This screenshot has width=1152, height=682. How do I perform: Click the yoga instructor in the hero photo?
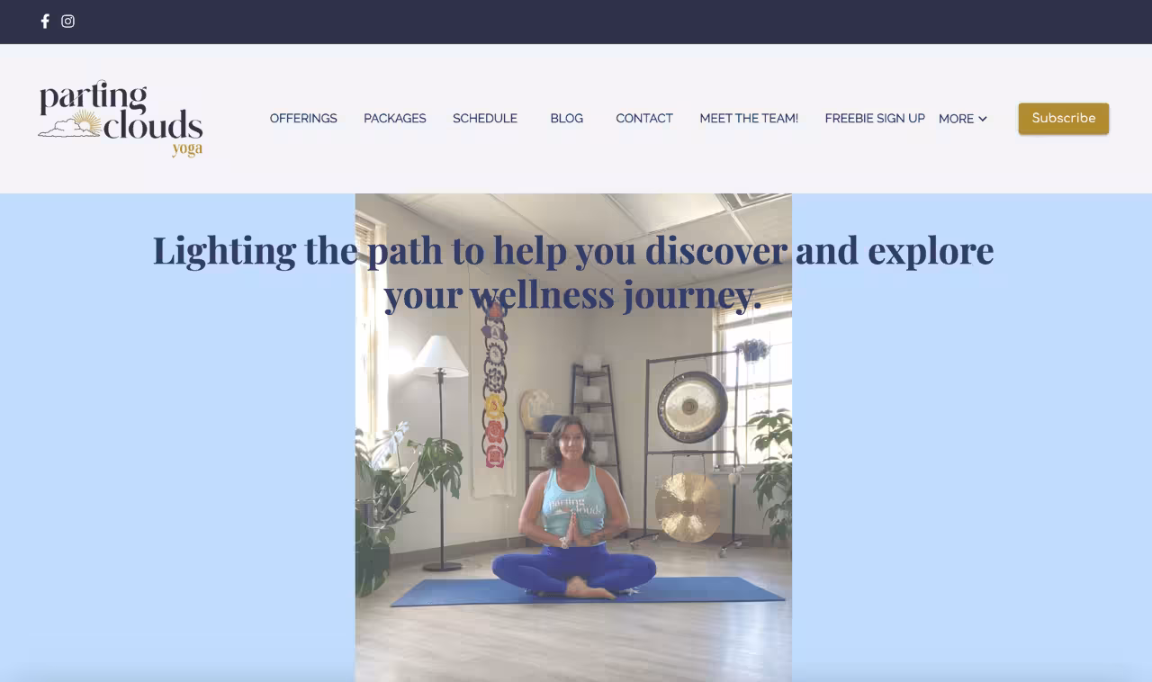pyautogui.click(x=573, y=508)
